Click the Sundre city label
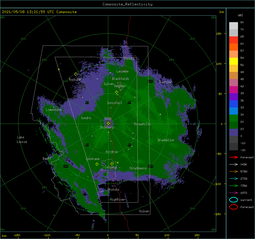255x239 pixels. click(x=86, y=118)
